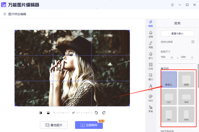
Task: Rotate image counterclockwise
Action: (x=96, y=113)
